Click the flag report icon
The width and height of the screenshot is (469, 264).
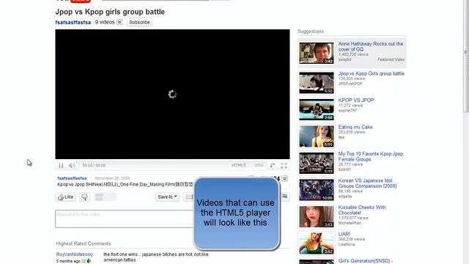(285, 197)
